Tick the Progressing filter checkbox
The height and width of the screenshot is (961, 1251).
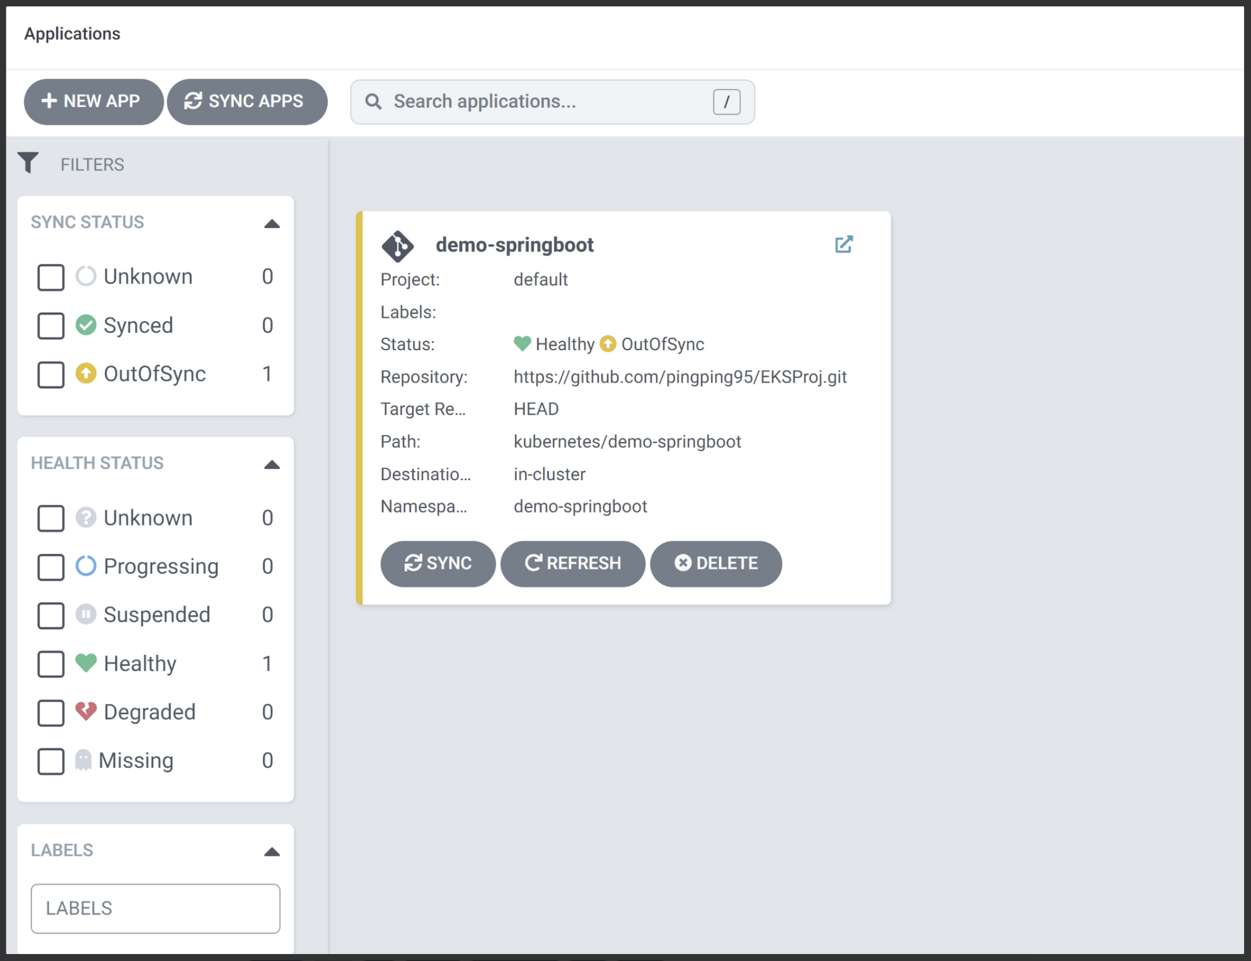[51, 567]
